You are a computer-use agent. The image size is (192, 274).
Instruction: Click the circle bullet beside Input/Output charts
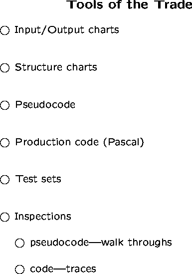4,30
